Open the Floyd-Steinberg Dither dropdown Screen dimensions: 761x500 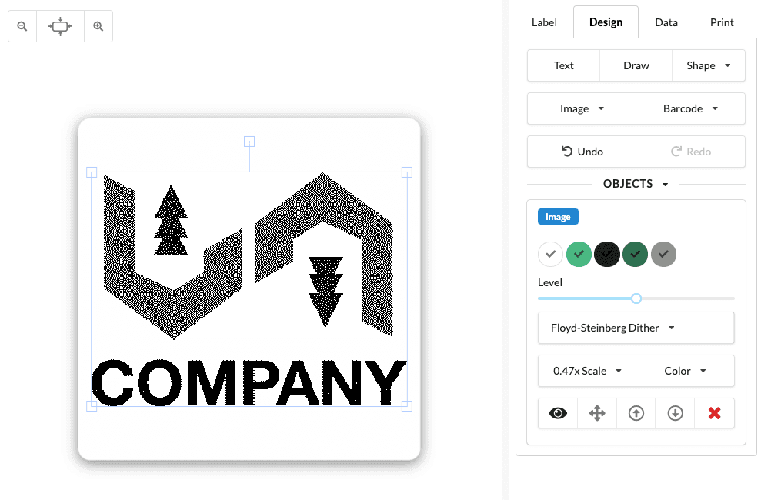[636, 328]
